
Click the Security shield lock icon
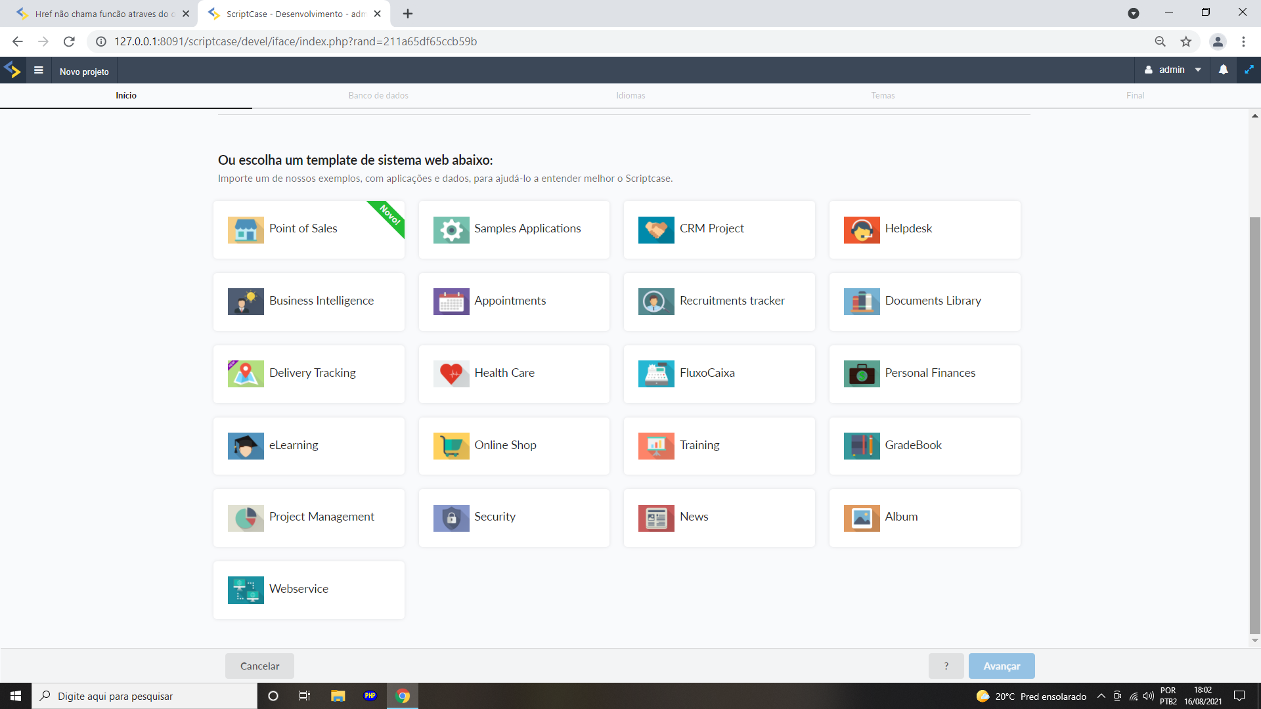[451, 518]
